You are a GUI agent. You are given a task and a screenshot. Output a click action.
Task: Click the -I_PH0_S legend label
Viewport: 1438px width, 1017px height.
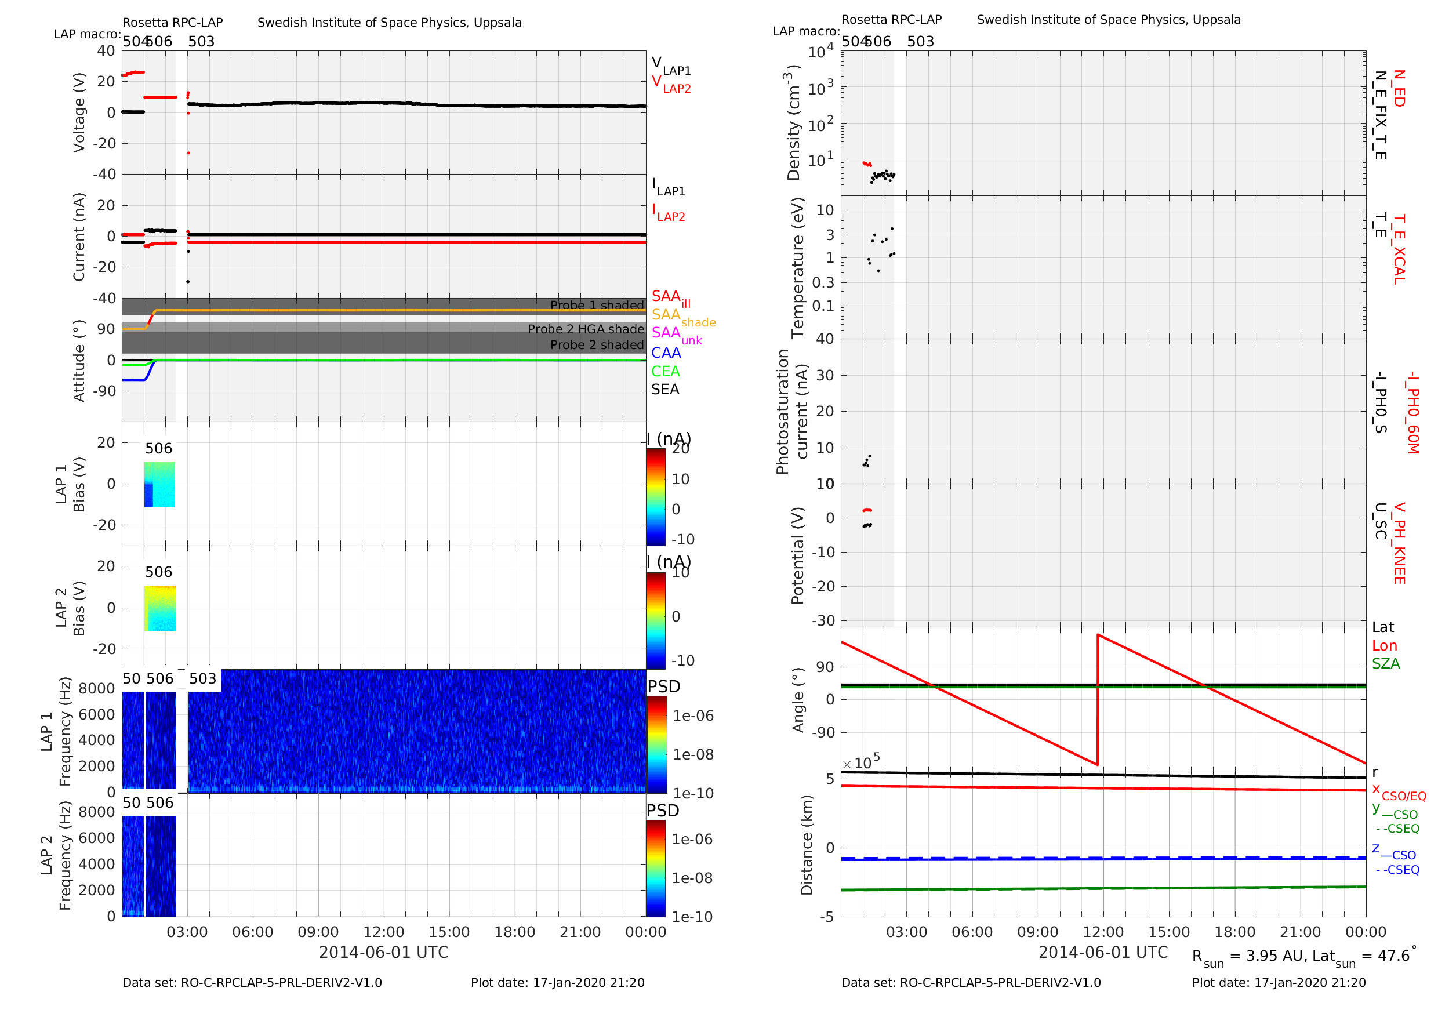1380,402
